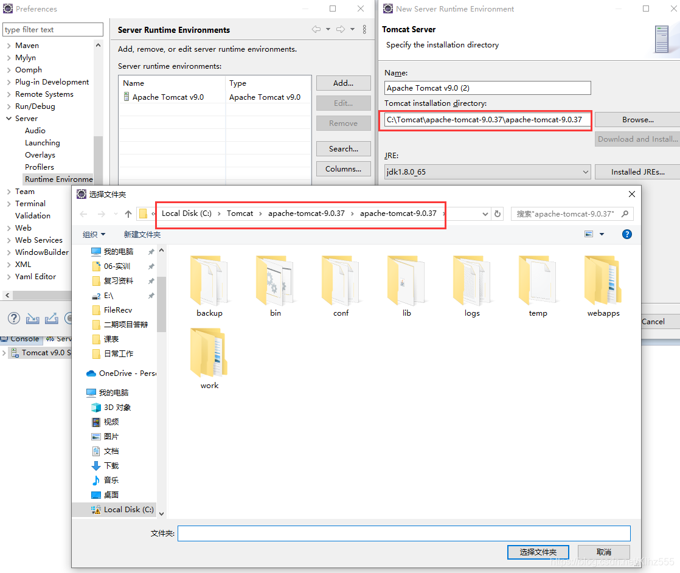This screenshot has width=680, height=573.
Task: Select Profilers under Server
Action: (40, 167)
